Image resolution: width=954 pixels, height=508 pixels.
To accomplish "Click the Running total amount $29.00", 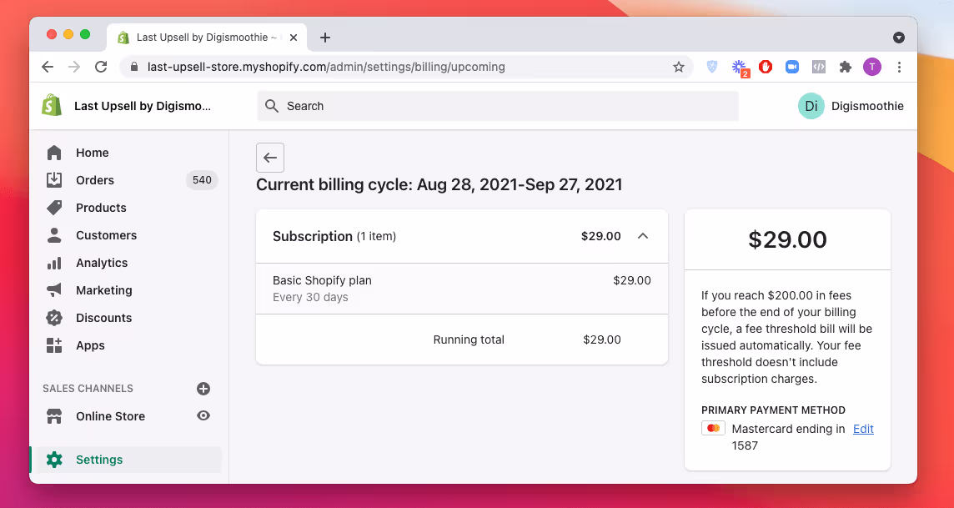I will click(602, 340).
